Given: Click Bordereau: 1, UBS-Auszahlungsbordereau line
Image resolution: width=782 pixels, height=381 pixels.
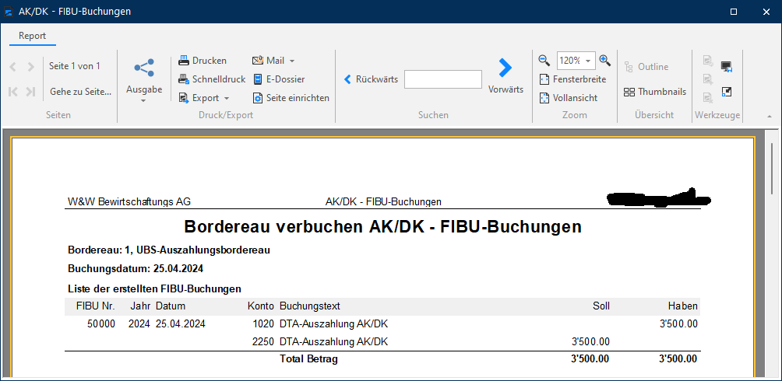Looking at the screenshot, I should pos(169,250).
